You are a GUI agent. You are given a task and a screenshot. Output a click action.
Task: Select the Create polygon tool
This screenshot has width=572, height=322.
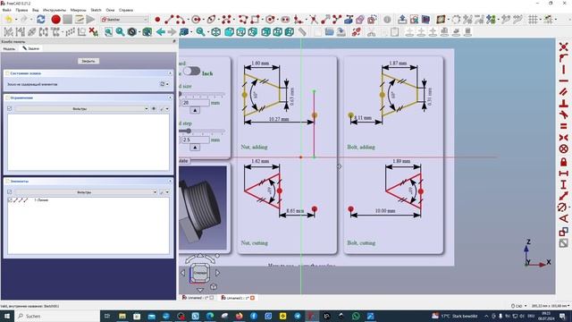(x=270, y=20)
